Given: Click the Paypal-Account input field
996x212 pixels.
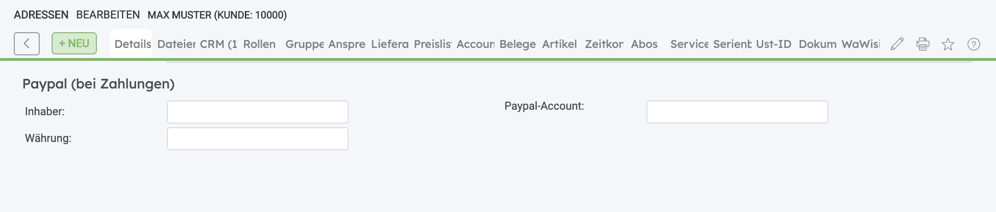Looking at the screenshot, I should (x=737, y=112).
